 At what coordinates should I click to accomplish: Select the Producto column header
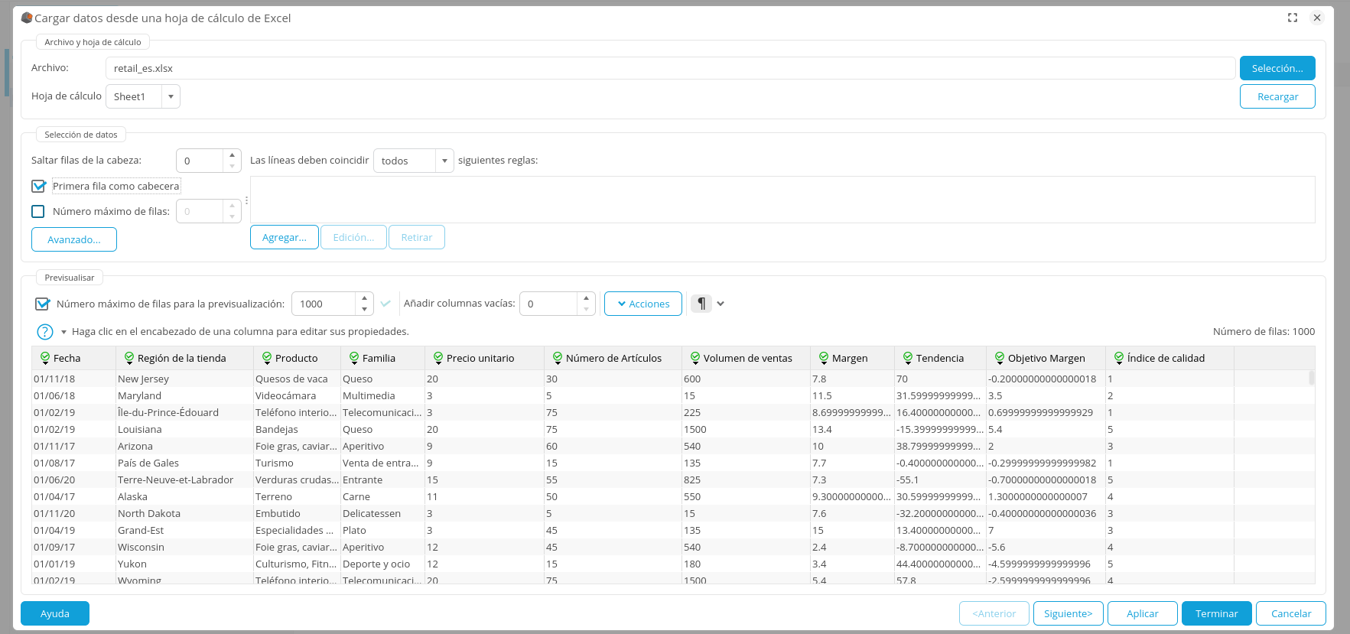(x=296, y=358)
